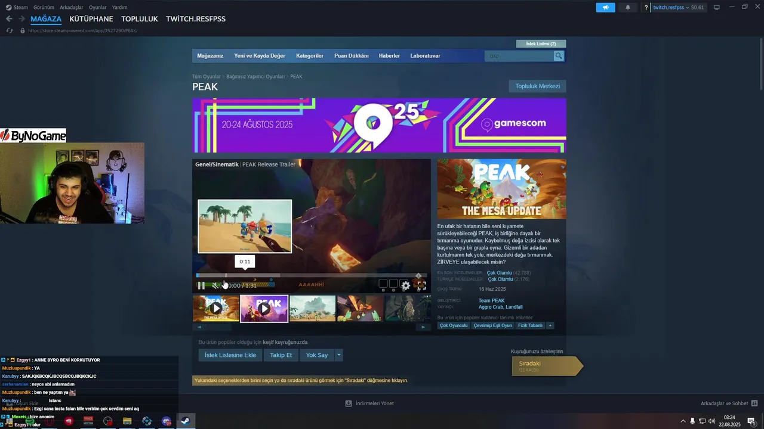Open the Tüm Oyunlar breadcrumb
This screenshot has height=429, width=764.
(x=207, y=77)
